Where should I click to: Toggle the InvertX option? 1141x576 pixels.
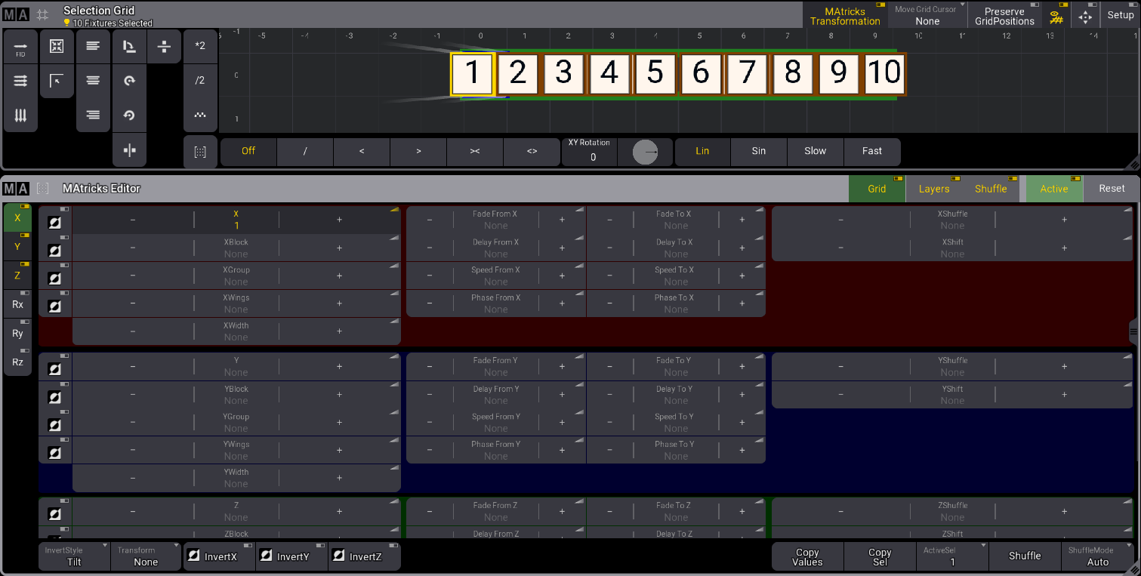coord(220,556)
